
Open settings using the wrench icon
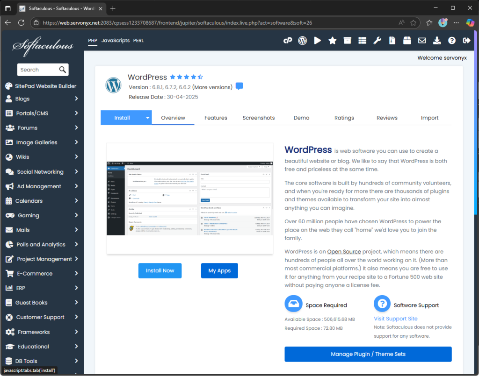tap(377, 41)
